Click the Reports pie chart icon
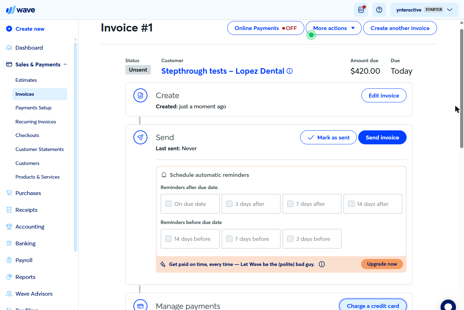The image size is (464, 310). coord(9,277)
